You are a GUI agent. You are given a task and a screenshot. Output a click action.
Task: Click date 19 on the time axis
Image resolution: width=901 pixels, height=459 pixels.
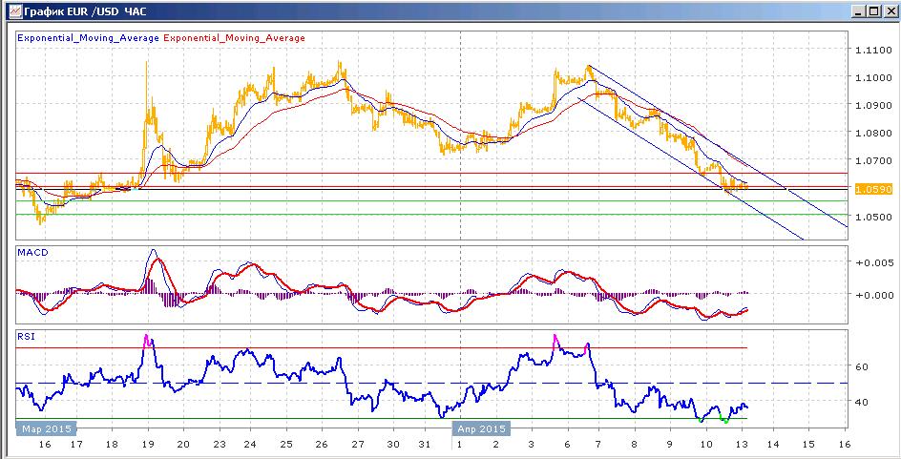click(x=148, y=444)
